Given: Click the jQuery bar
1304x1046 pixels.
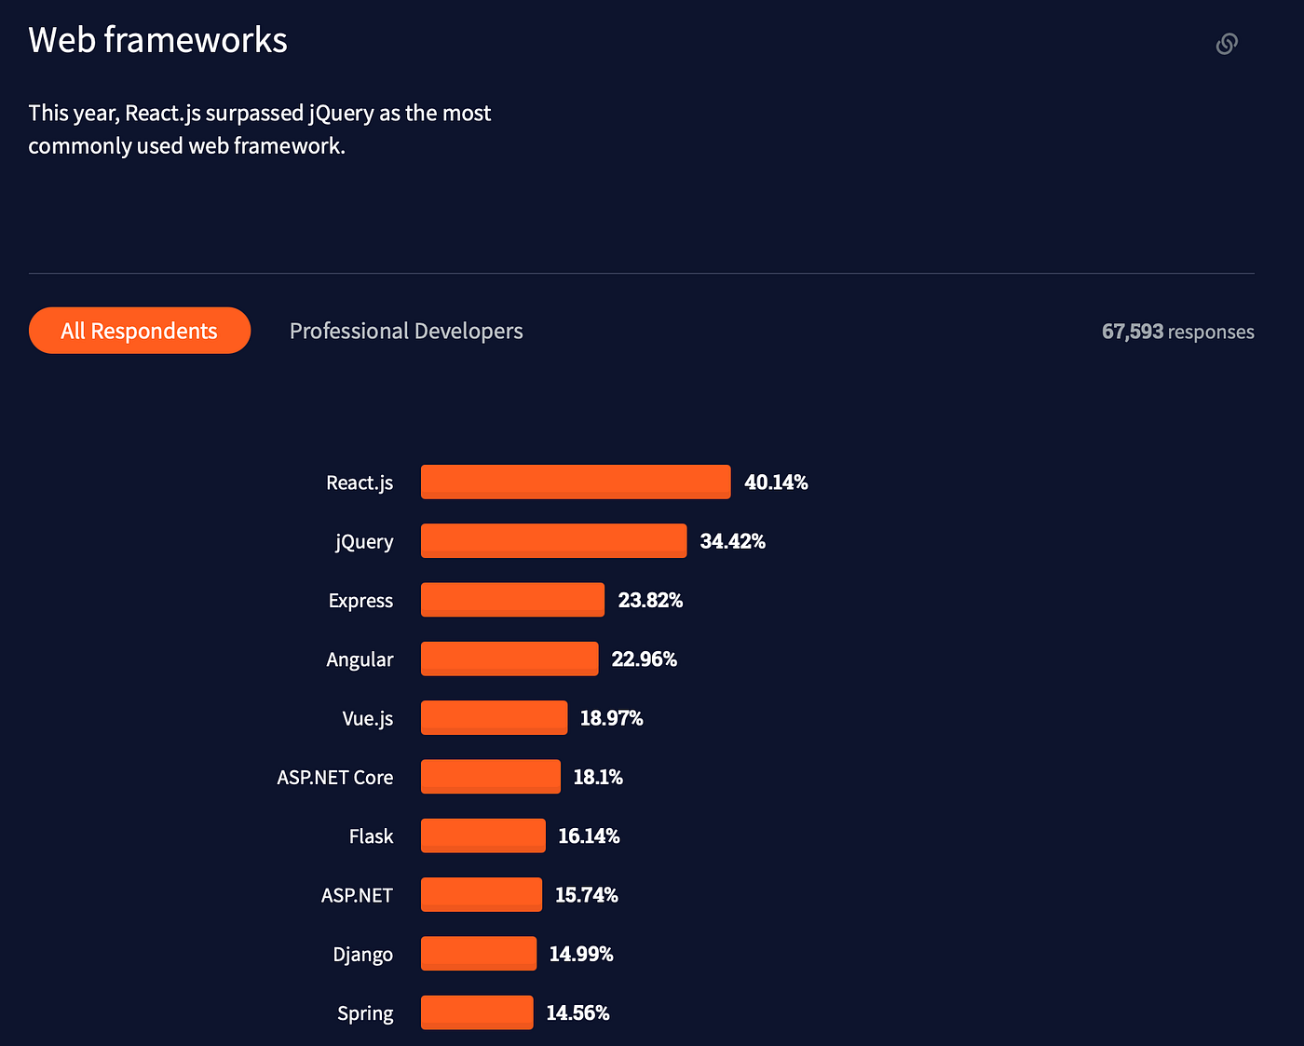Looking at the screenshot, I should pos(553,540).
